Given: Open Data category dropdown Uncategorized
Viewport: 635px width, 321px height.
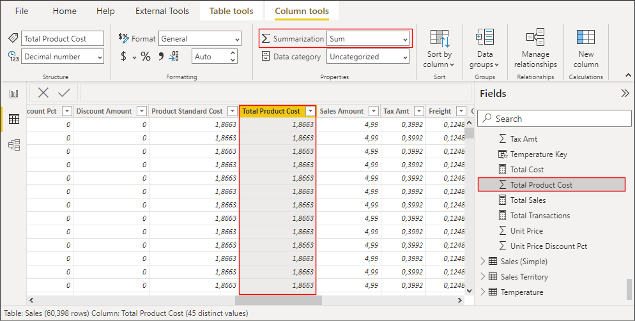Looking at the screenshot, I should (368, 57).
